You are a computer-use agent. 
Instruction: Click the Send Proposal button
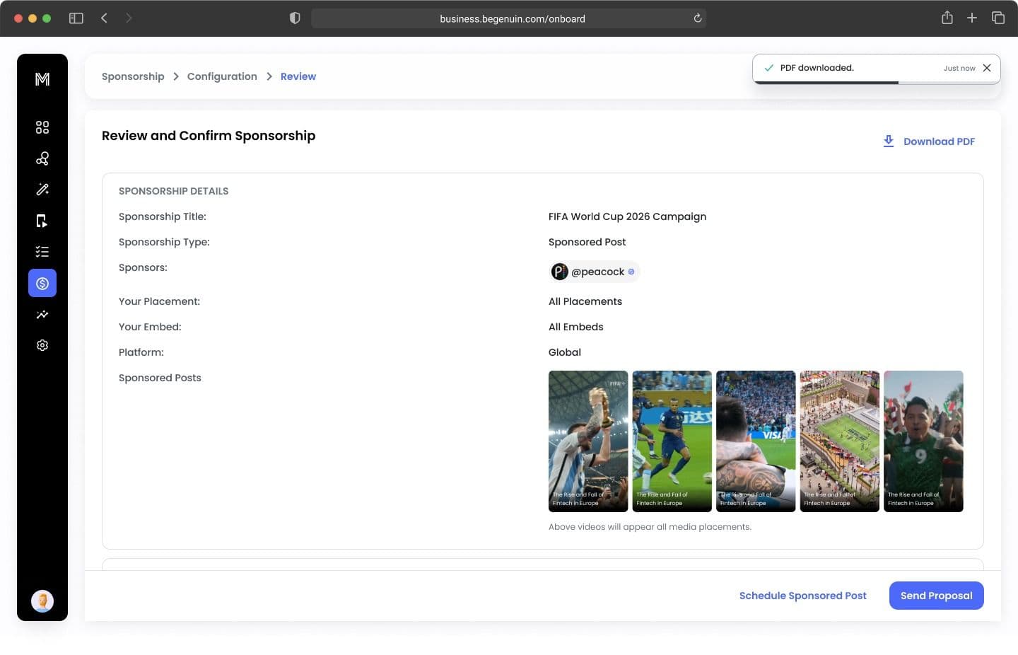[937, 596]
